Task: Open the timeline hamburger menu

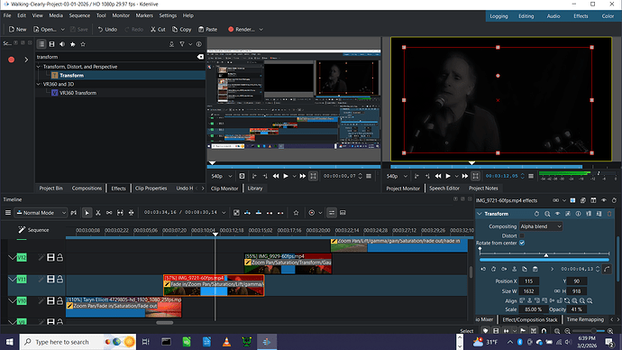Action: point(8,213)
